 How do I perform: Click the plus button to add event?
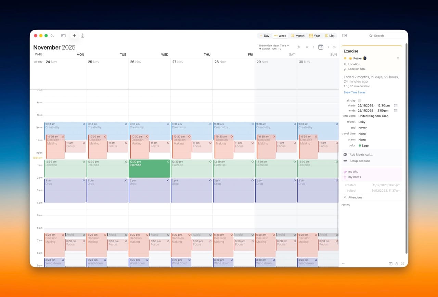[74, 36]
